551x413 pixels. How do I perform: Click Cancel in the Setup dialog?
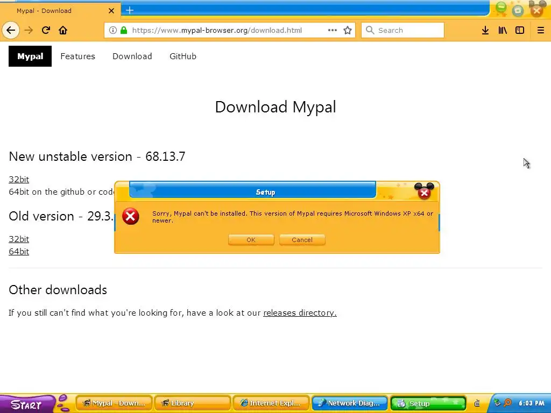(x=302, y=240)
